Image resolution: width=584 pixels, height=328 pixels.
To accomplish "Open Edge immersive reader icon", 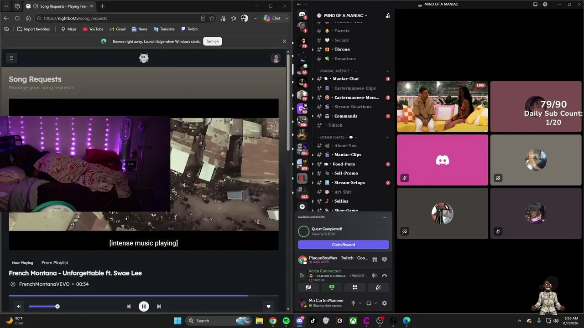I will pos(203,18).
